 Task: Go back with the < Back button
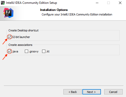(x=73, y=92)
